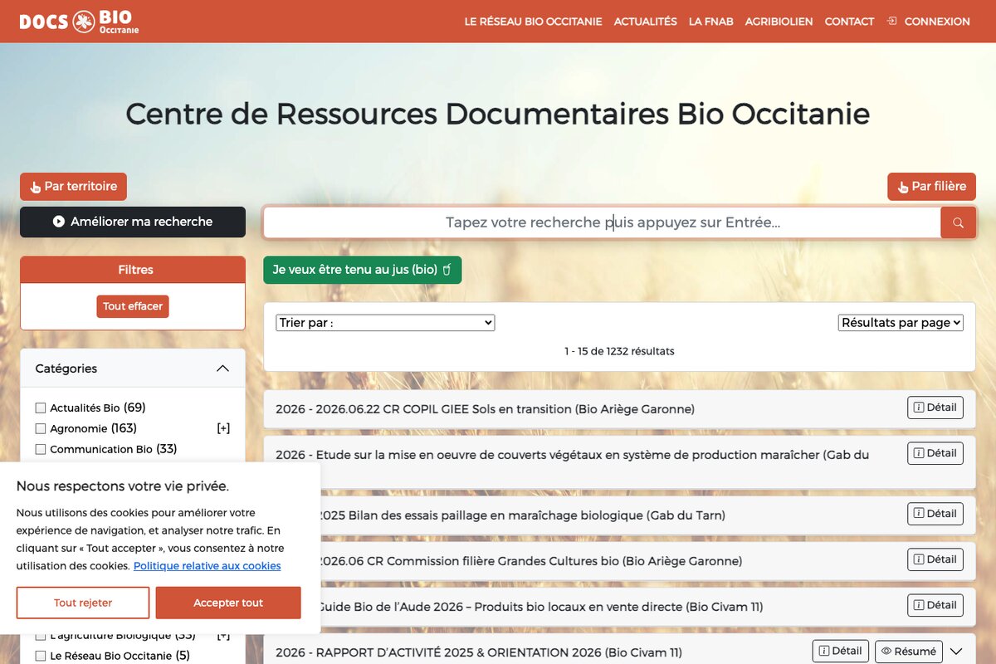The width and height of the screenshot is (996, 664).
Task: Click result title CR COPIL GIEE Sols en transition
Action: click(x=485, y=409)
